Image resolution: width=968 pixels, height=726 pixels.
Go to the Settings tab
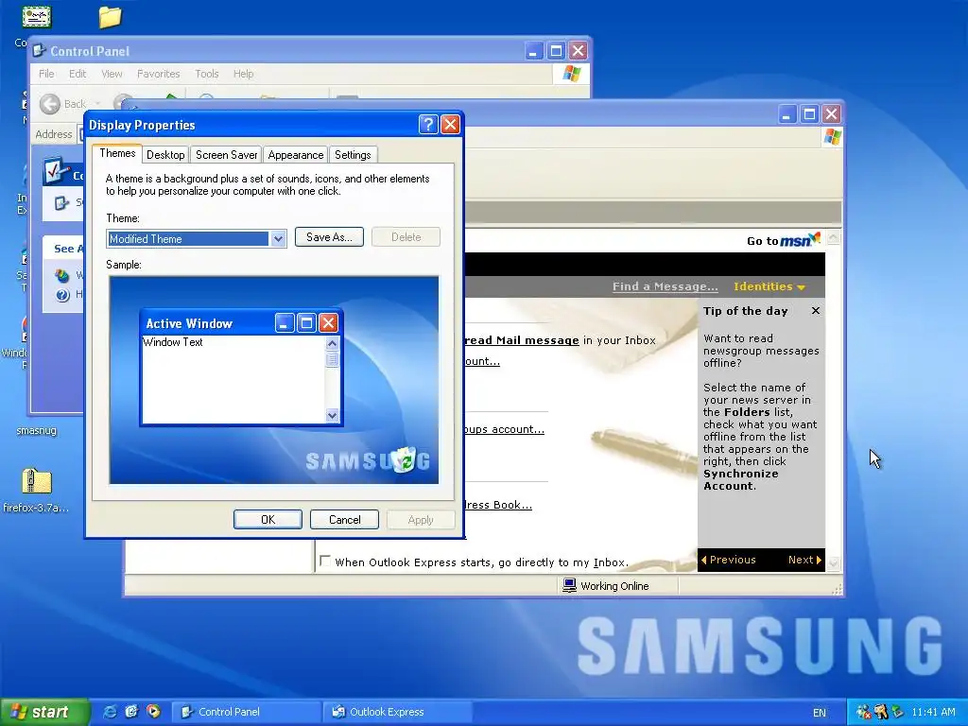(353, 155)
